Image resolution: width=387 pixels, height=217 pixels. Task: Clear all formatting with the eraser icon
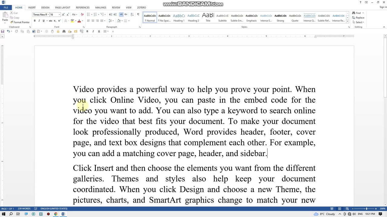click(x=82, y=14)
